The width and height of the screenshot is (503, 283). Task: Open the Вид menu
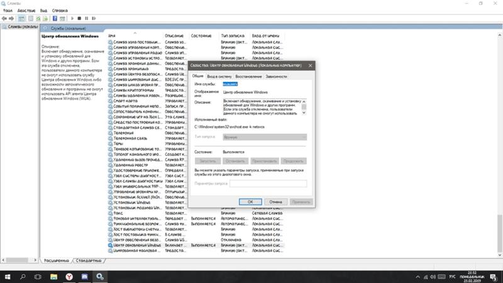coord(43,11)
